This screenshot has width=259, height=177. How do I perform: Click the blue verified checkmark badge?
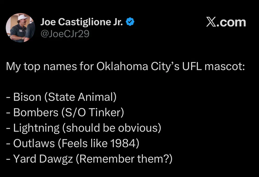click(130, 22)
